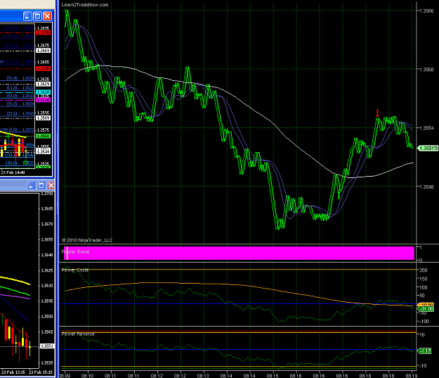439x378 pixels.
Task: Click the 23 Feb 13:15 date label
Action: pyautogui.click(x=13, y=372)
